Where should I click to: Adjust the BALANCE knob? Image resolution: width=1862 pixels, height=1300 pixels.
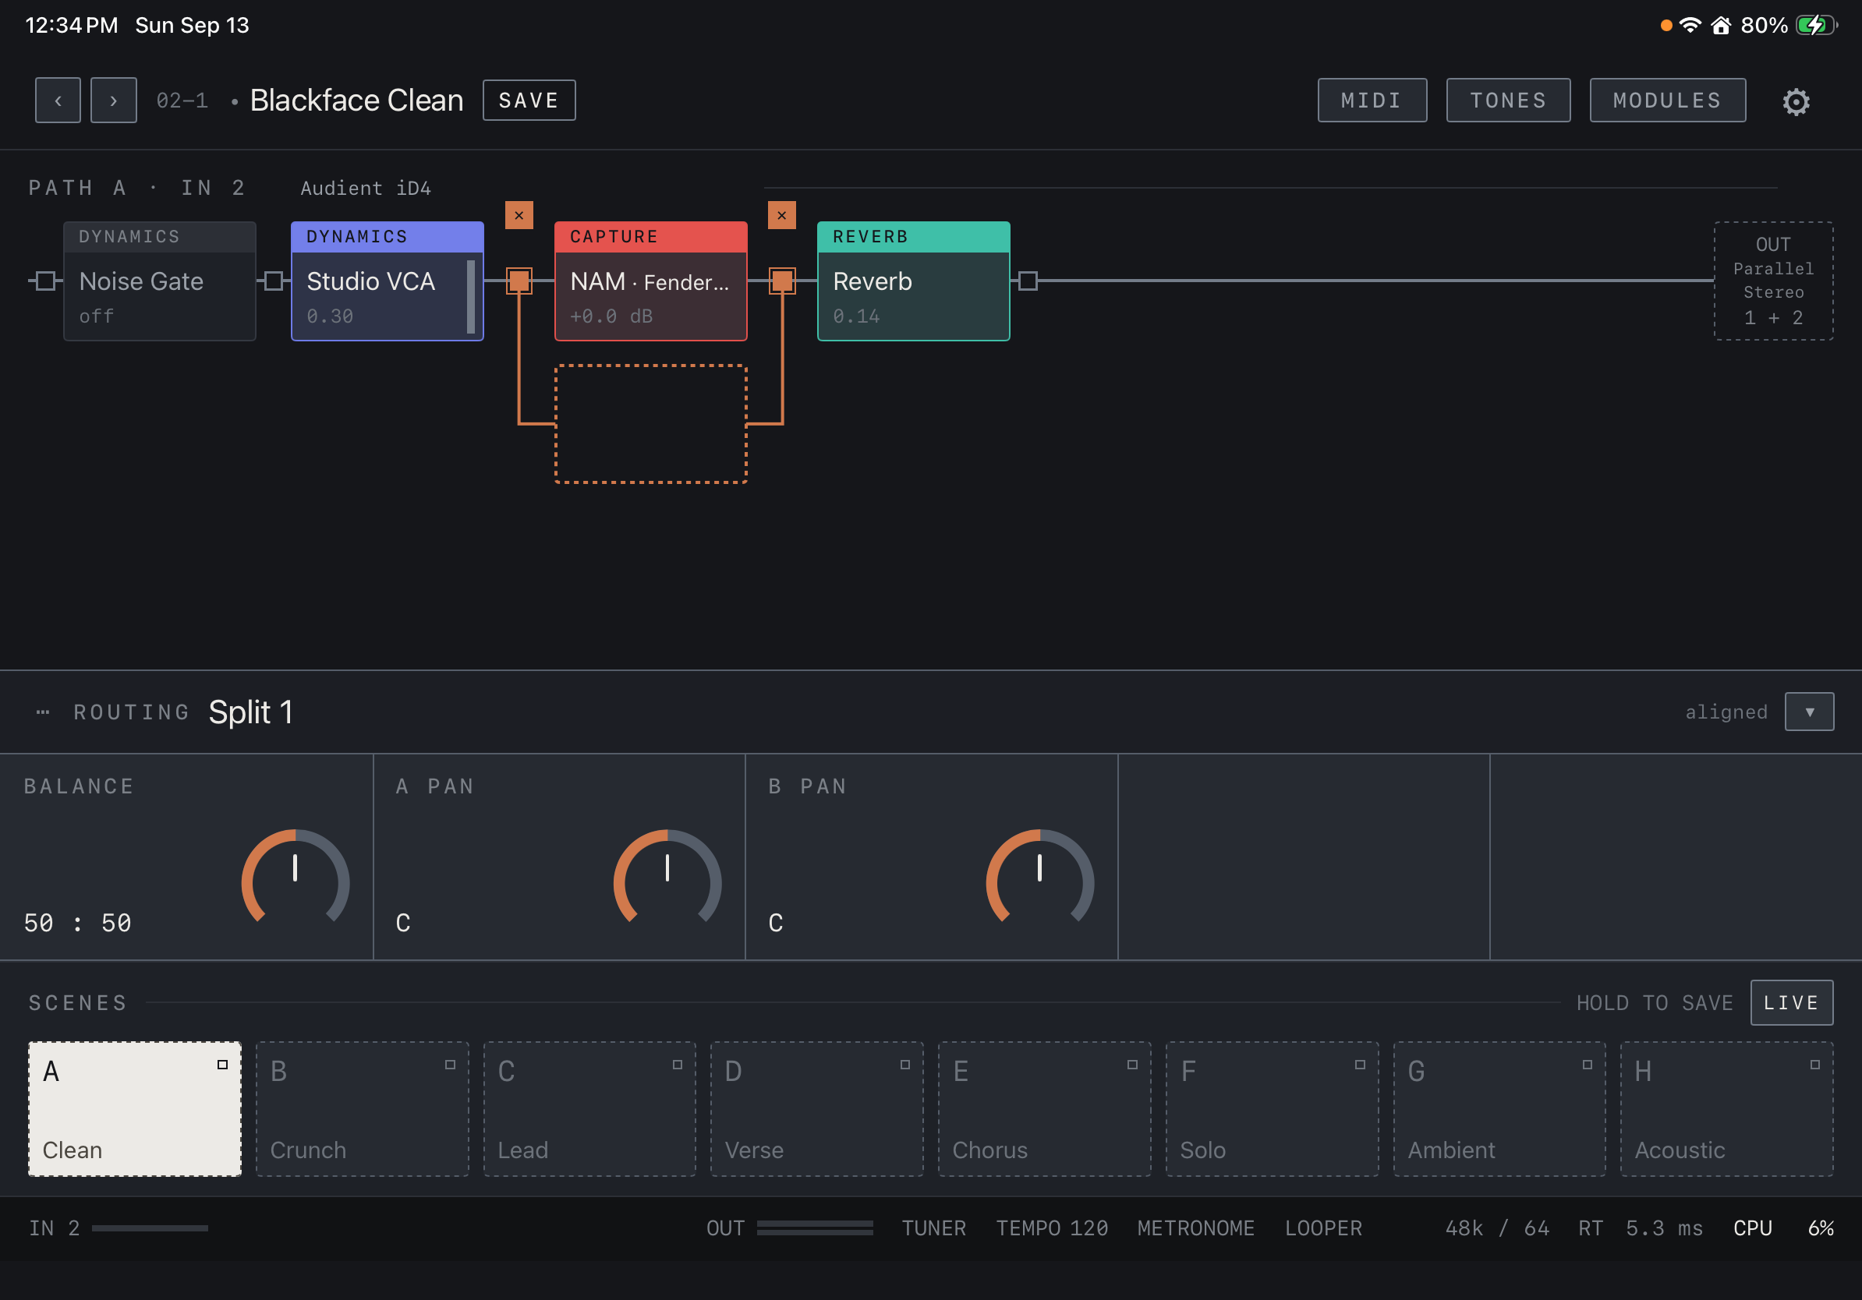click(x=296, y=878)
